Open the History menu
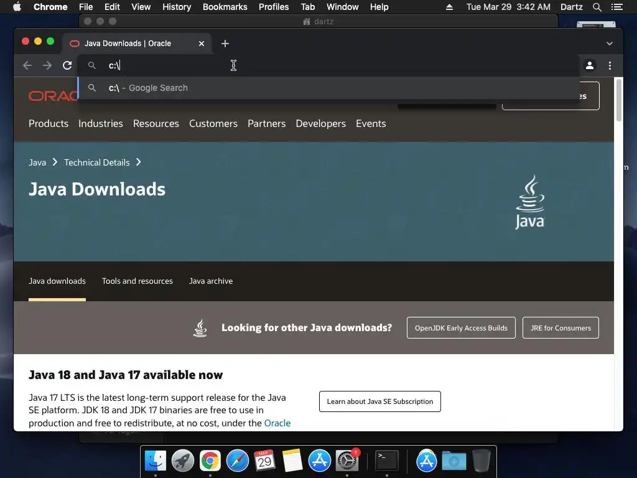This screenshot has height=478, width=637. coord(177,7)
